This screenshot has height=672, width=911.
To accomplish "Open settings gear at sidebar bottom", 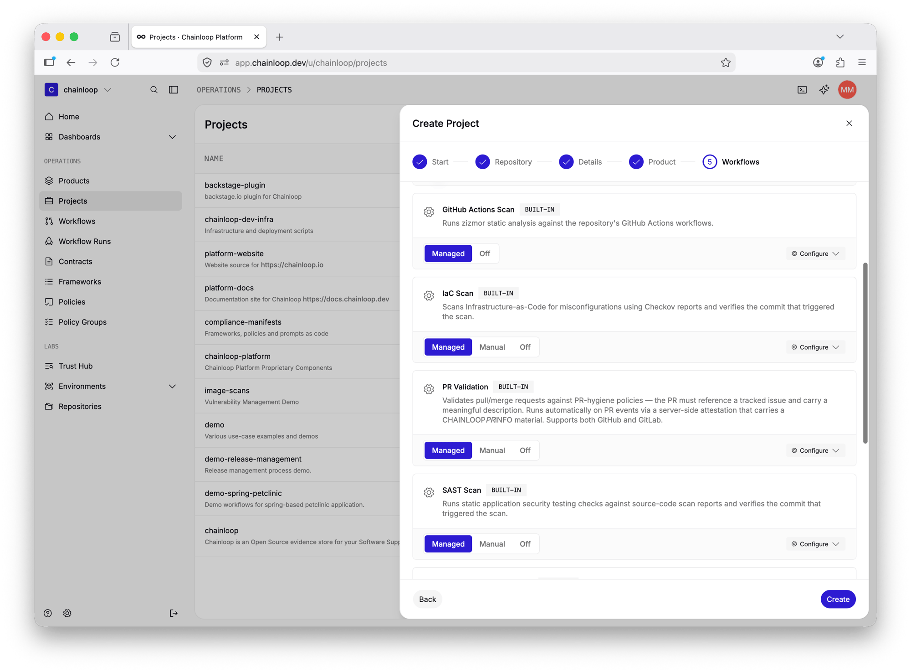I will coord(67,613).
